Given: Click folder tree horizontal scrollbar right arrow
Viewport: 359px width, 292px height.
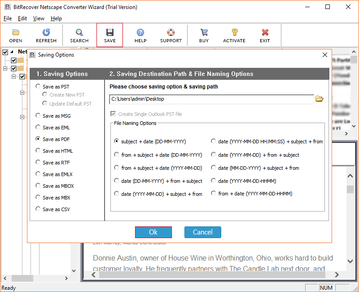Looking at the screenshot, I should 66,278.
